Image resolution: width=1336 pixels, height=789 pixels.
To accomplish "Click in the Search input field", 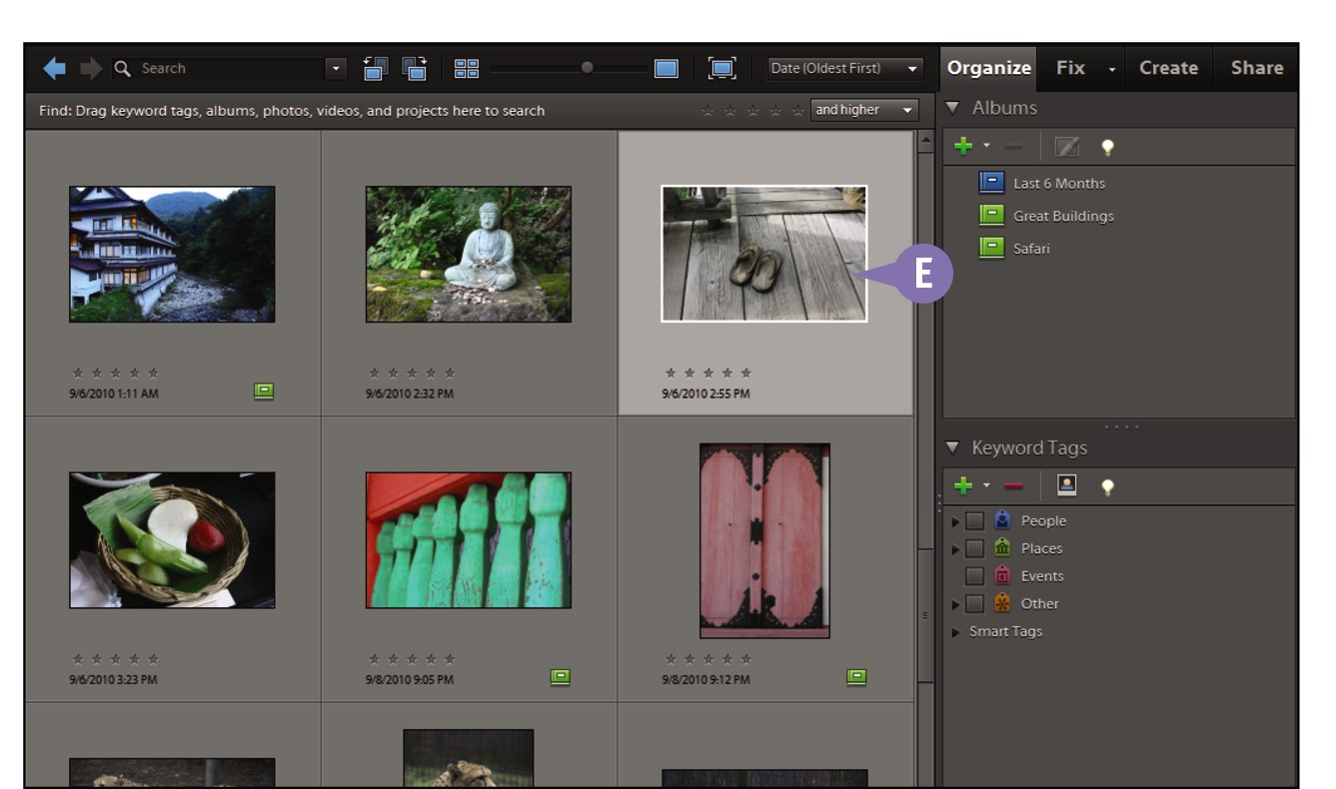I will tap(230, 68).
